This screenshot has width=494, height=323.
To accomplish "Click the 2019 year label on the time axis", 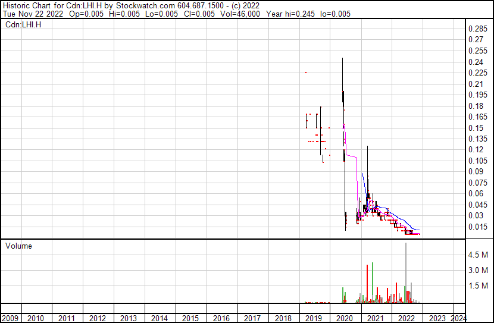I will point(314,318).
